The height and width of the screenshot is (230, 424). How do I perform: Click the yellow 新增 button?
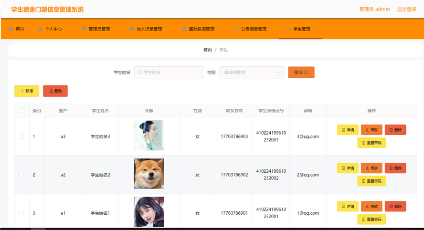pyautogui.click(x=27, y=91)
